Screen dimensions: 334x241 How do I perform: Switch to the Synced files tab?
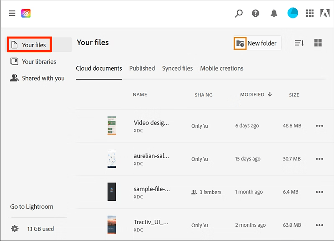(177, 68)
